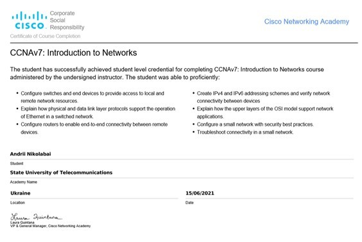Click the VP & General Manager title line
This screenshot has height=242, width=362.
50,226
